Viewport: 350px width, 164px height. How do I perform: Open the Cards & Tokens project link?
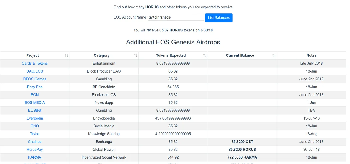[35, 63]
